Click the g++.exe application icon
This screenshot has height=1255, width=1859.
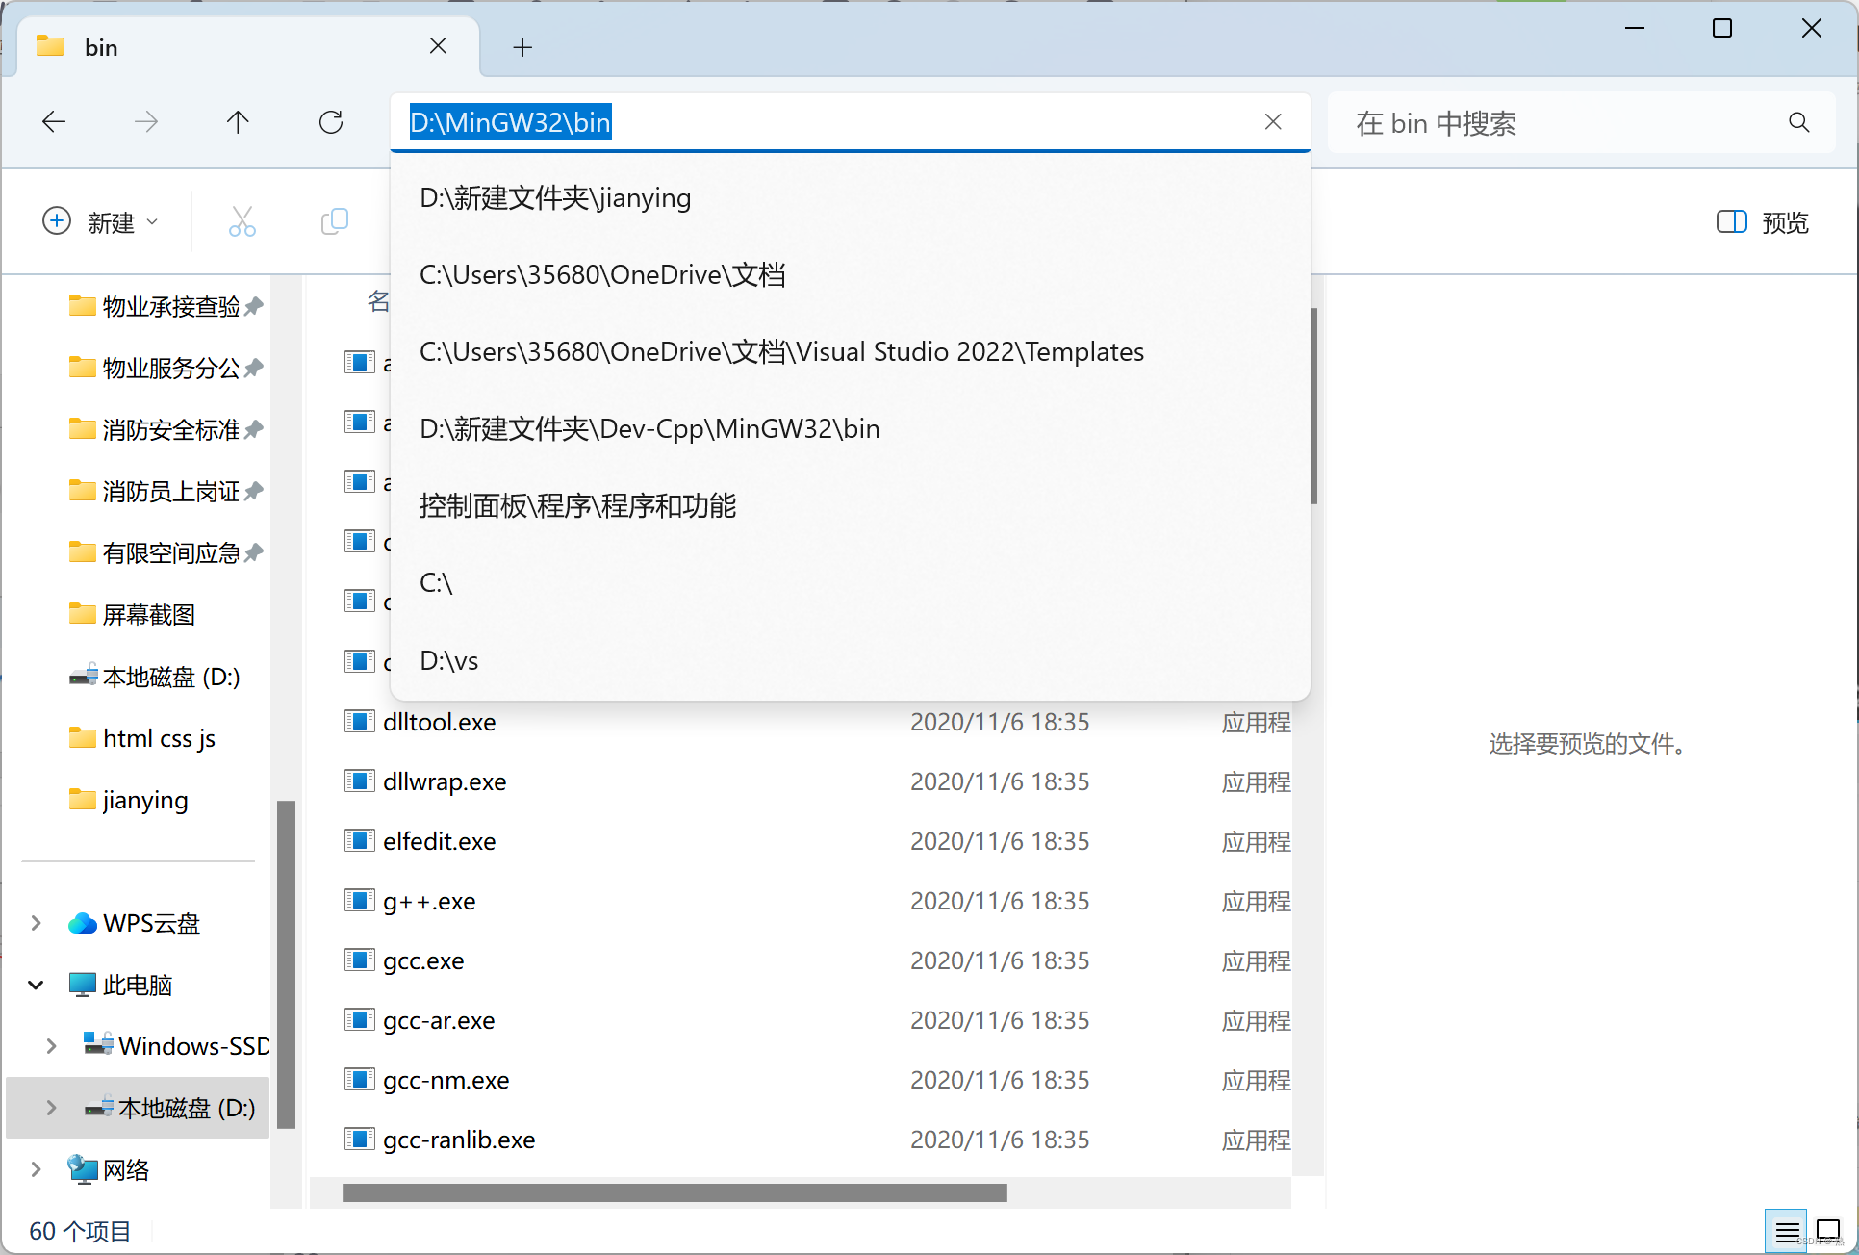359,900
